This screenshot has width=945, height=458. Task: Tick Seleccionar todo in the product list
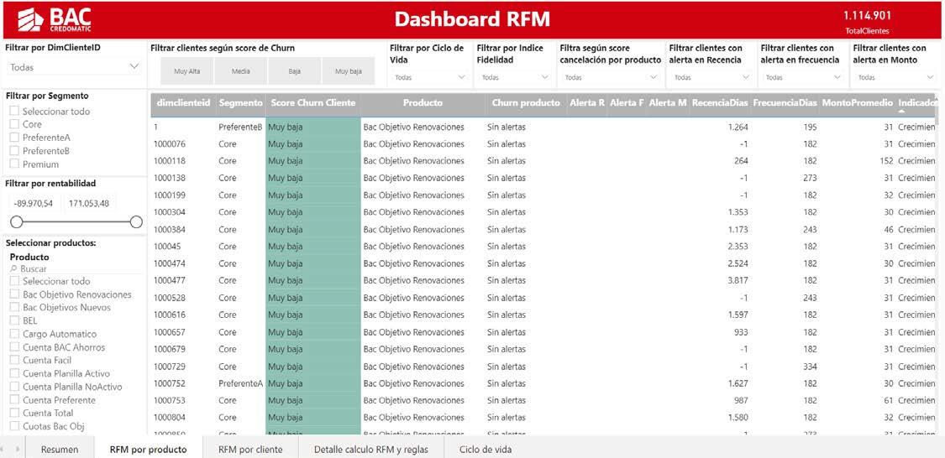14,281
